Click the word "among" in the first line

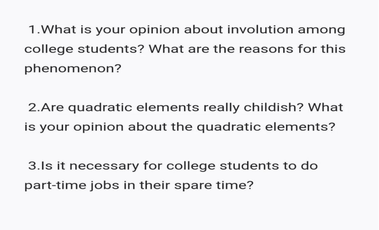tap(321, 30)
